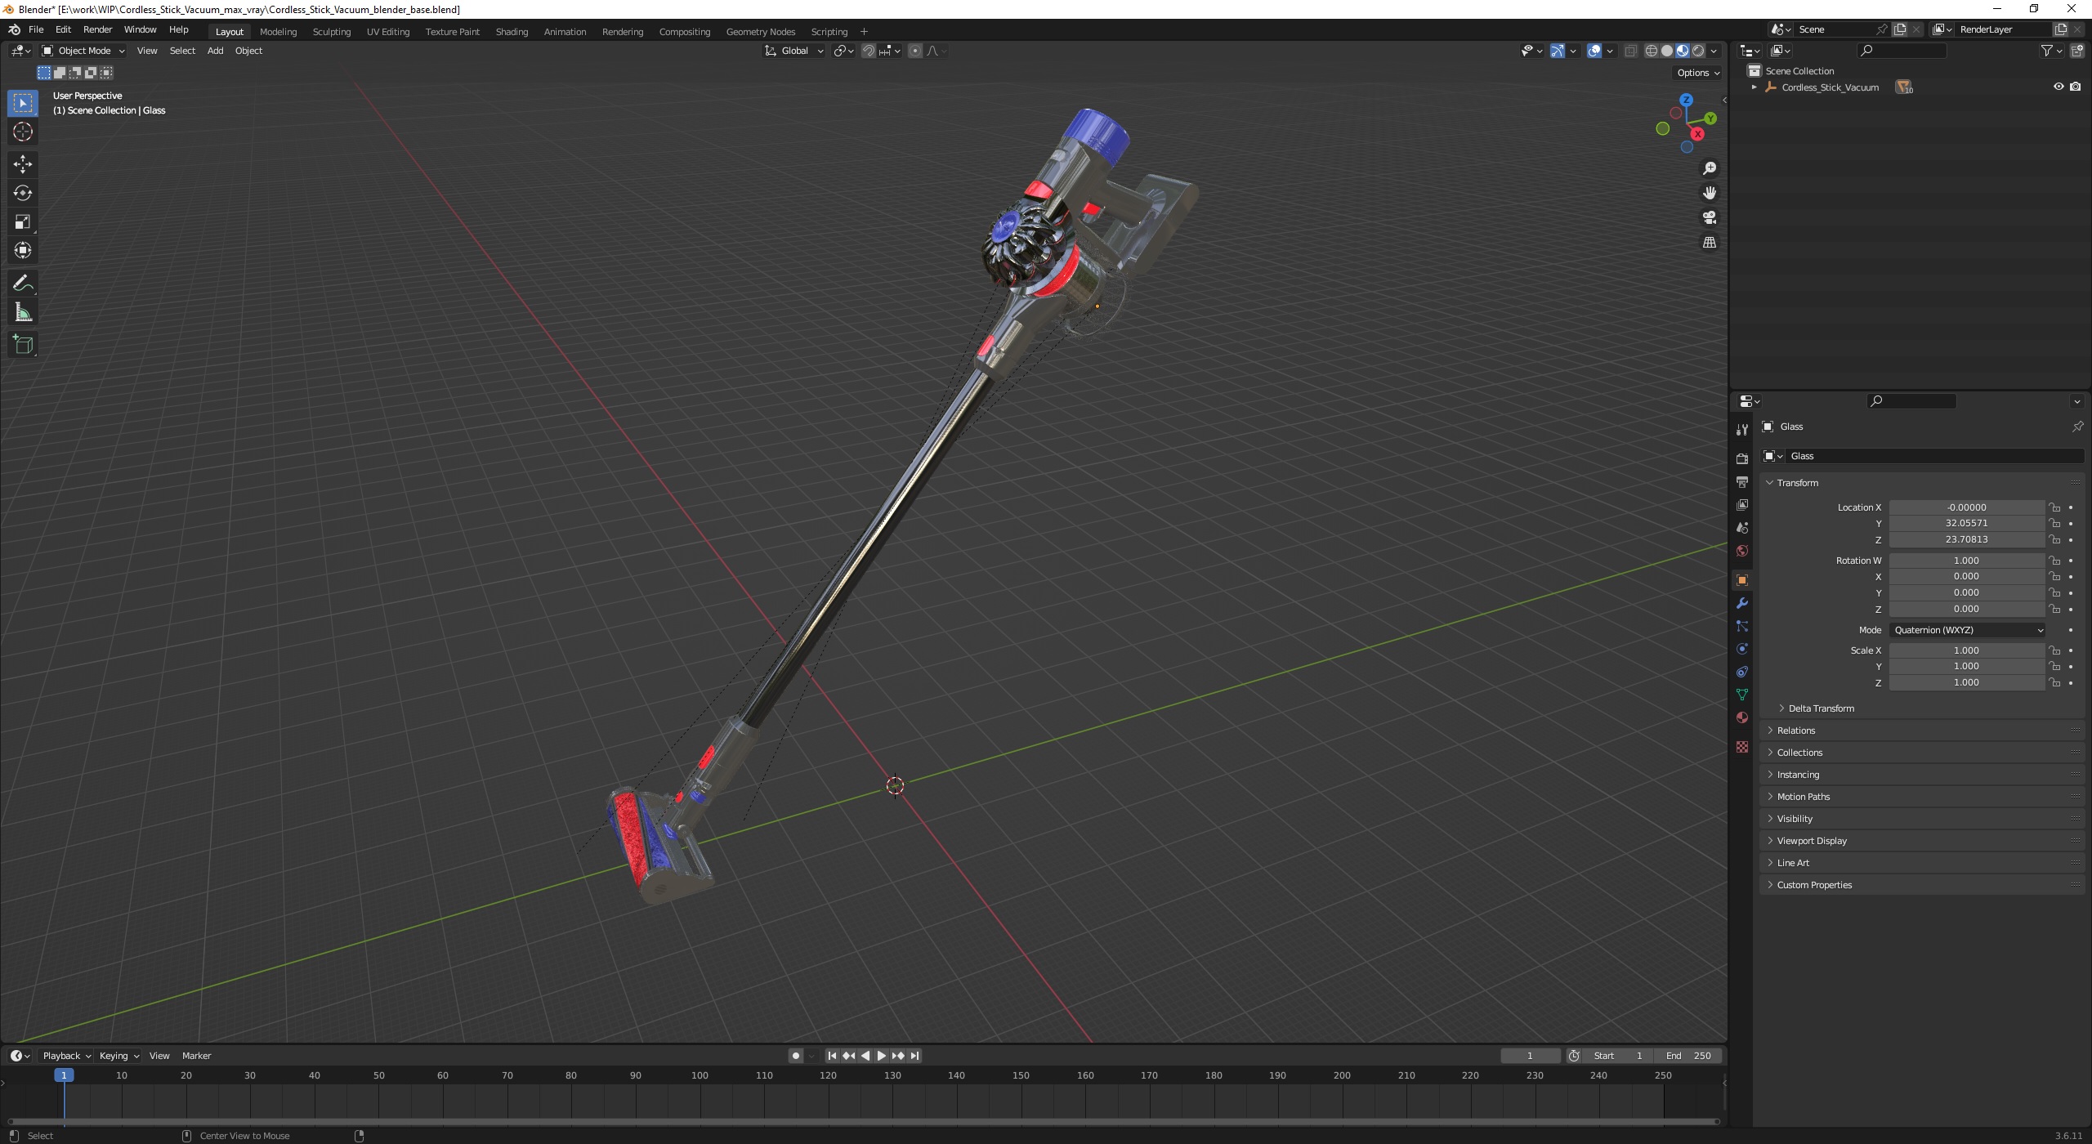Select the Measure ruler tool
The width and height of the screenshot is (2092, 1144).
click(23, 312)
